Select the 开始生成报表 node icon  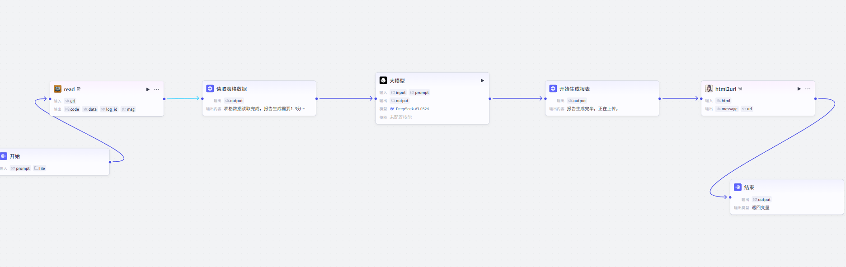[x=553, y=89]
